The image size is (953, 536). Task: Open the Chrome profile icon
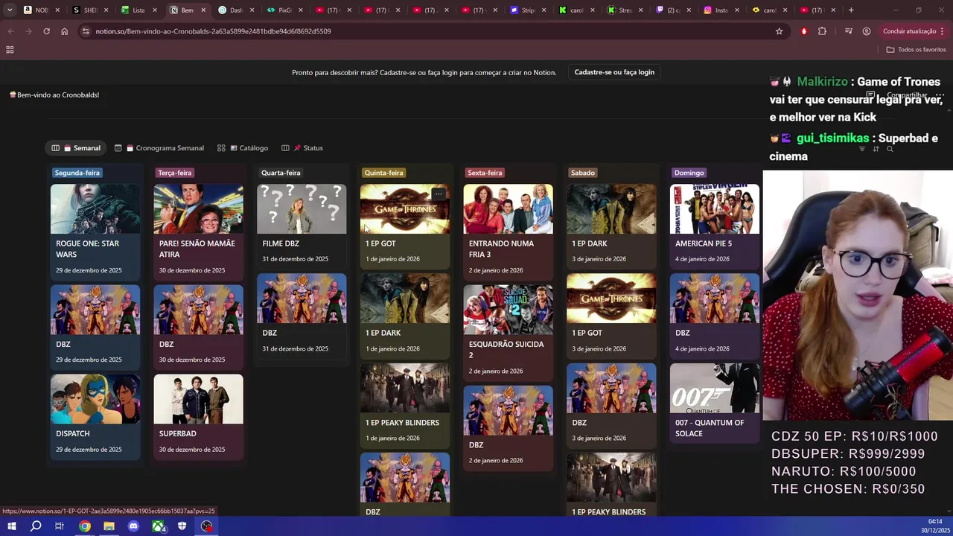[x=867, y=31]
